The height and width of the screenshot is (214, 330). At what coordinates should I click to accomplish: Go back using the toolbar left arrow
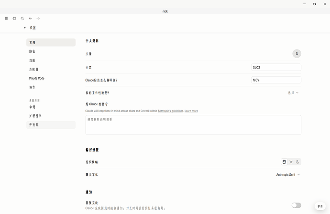click(31, 19)
